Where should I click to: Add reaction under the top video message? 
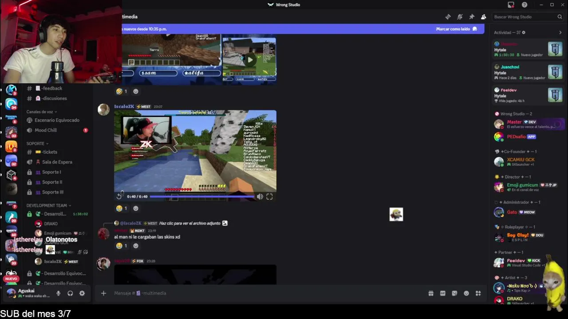pyautogui.click(x=136, y=91)
